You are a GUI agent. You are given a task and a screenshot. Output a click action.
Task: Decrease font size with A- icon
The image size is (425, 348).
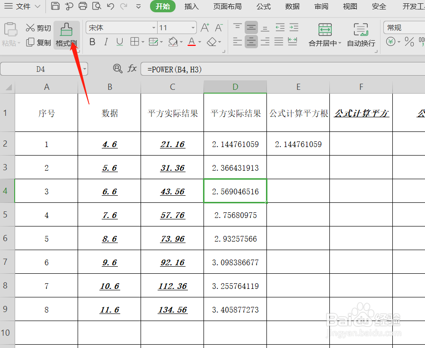point(219,27)
